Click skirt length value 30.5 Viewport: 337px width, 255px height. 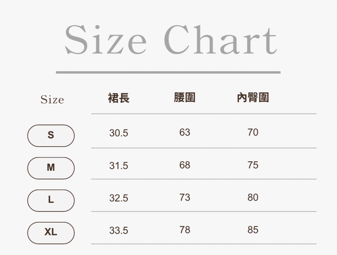pyautogui.click(x=118, y=133)
